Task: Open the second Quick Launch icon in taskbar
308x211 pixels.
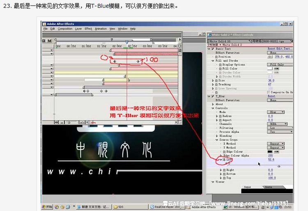Action: click(x=62, y=207)
